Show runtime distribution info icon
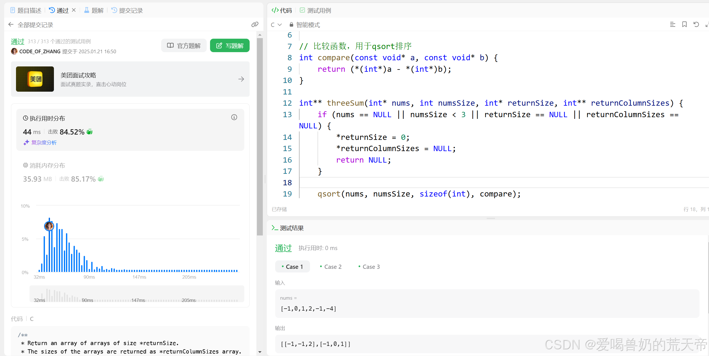This screenshot has height=356, width=709. 234,117
